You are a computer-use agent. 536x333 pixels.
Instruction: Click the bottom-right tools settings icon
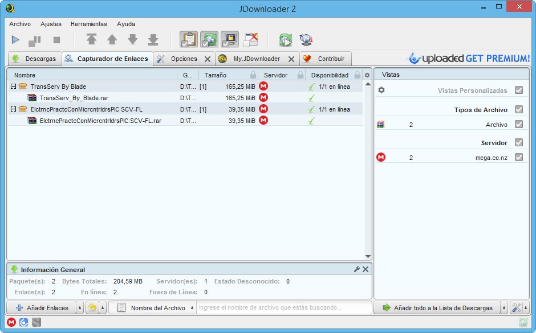tap(516, 308)
